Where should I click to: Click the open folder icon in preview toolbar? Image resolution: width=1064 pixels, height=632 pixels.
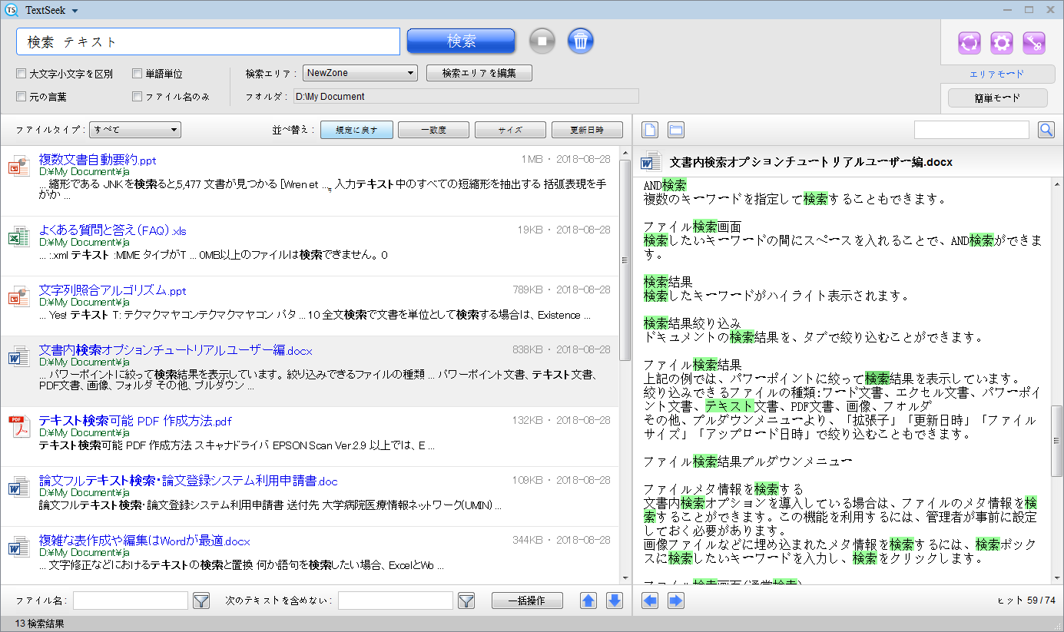click(675, 130)
